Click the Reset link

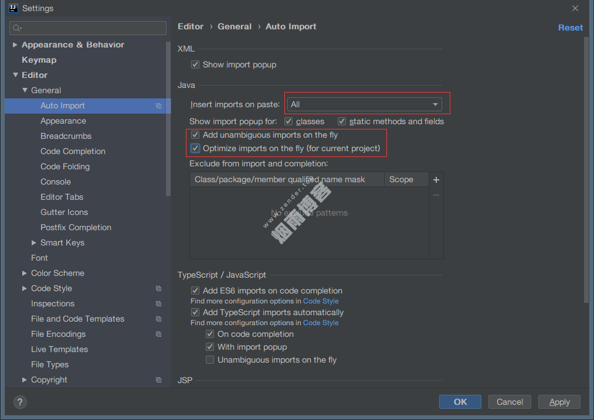(x=570, y=28)
